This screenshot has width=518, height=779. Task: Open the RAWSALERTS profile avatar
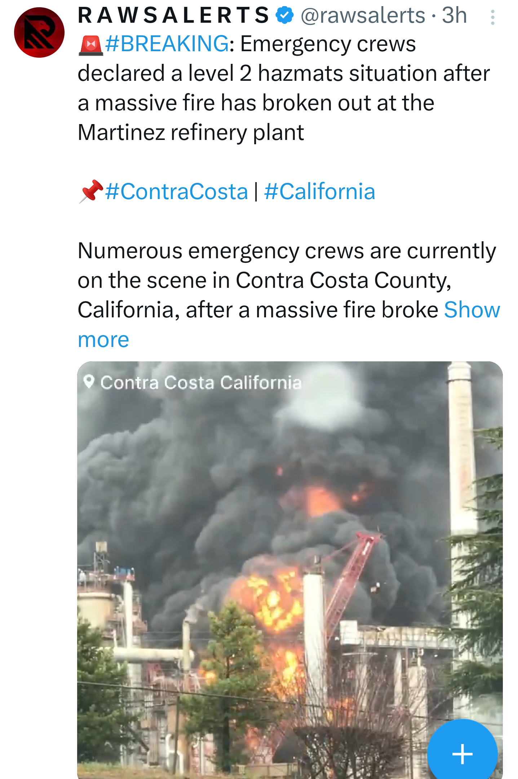point(39,32)
